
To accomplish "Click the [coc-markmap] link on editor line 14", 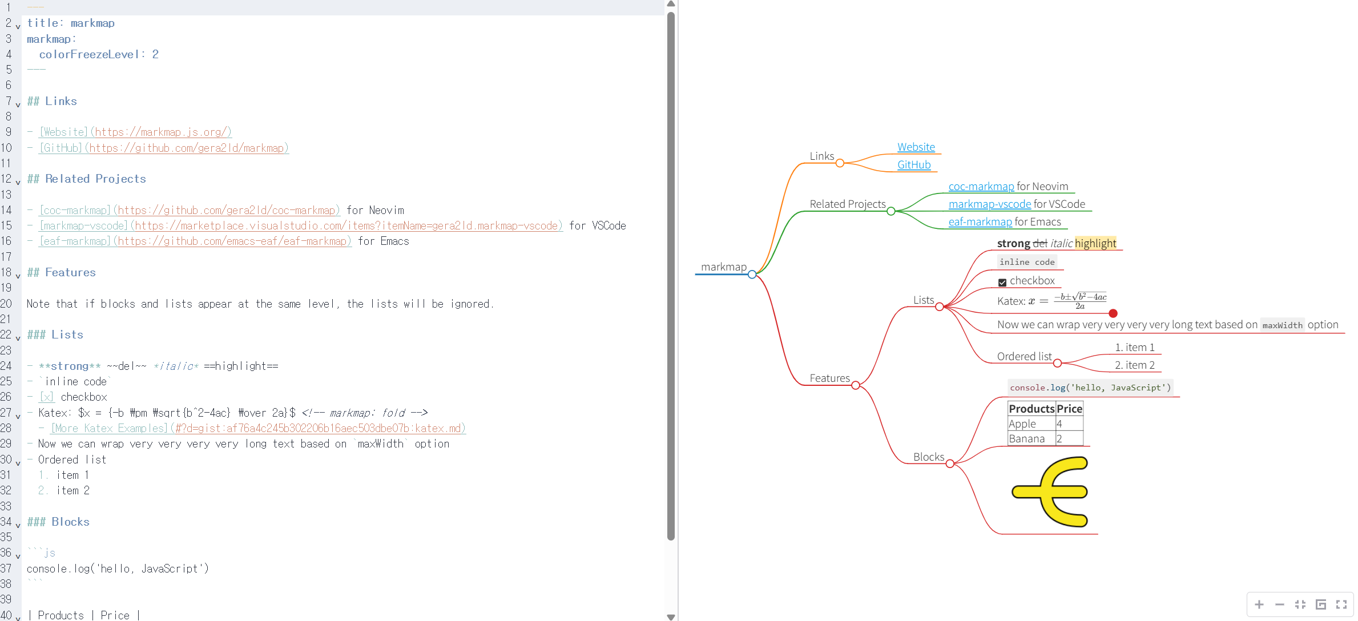I will 190,210.
